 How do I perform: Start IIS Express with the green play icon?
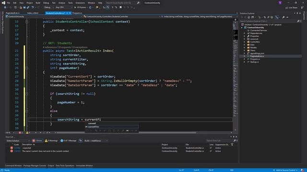tap(75, 8)
